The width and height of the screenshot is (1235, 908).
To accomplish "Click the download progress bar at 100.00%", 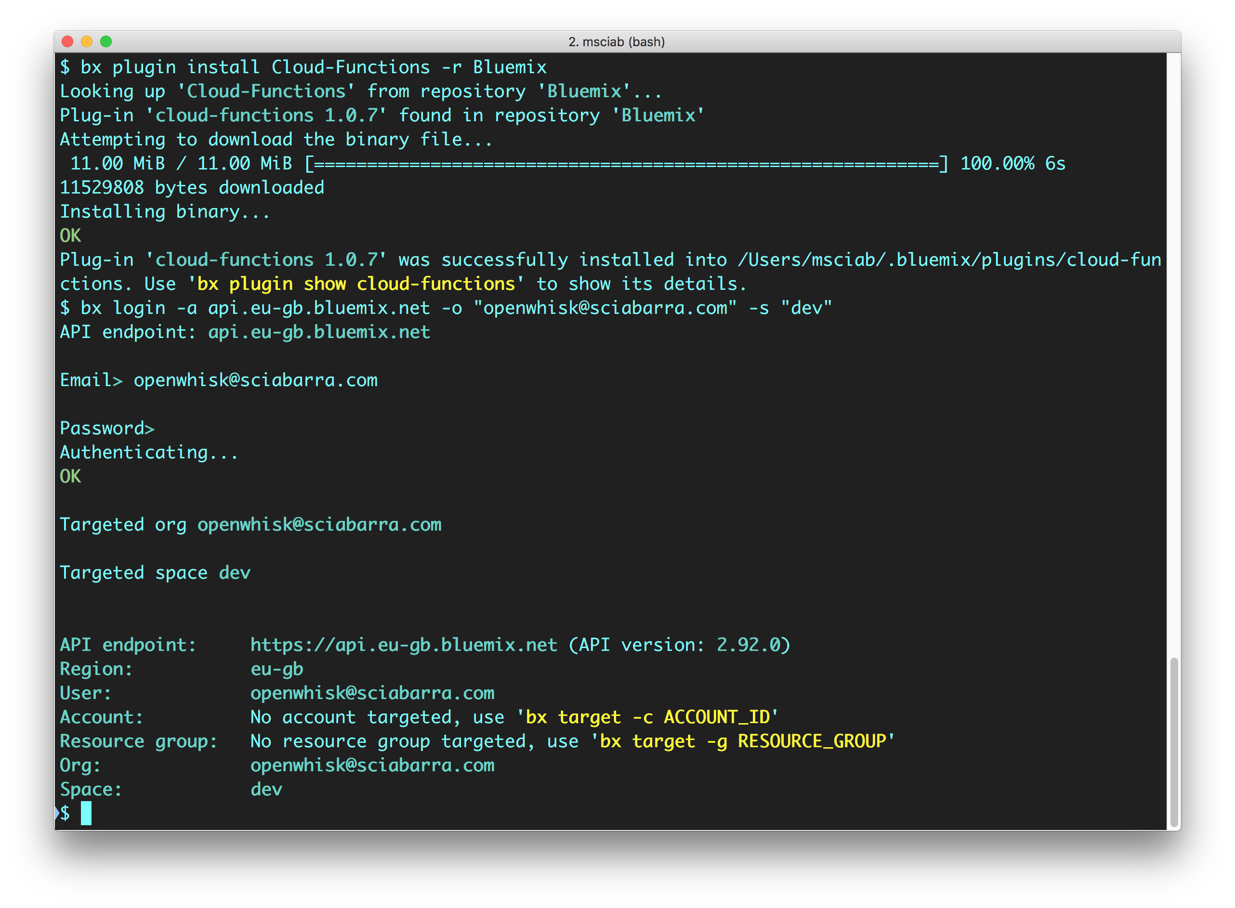I will [627, 163].
